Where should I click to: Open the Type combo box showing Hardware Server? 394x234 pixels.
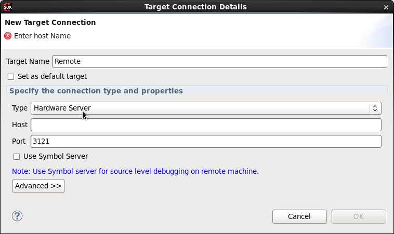(x=206, y=108)
